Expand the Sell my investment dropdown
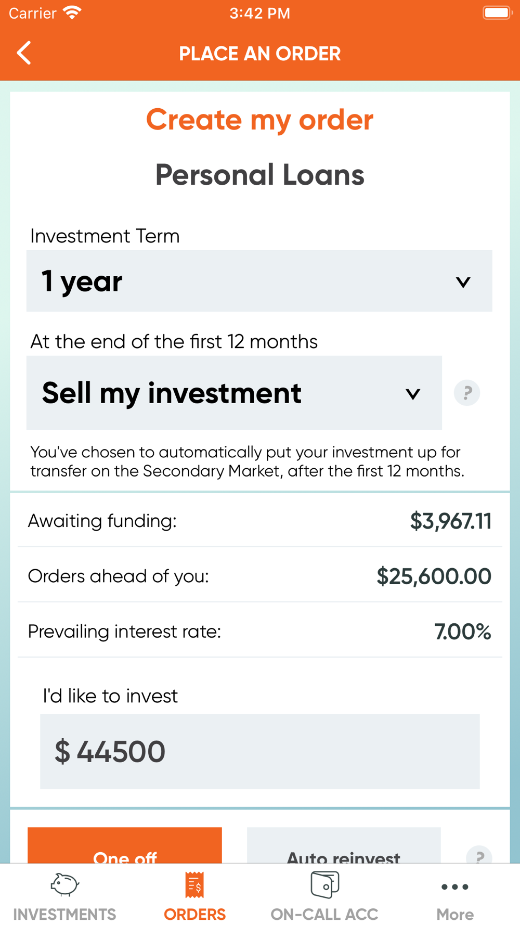The image size is (520, 925). [234, 393]
